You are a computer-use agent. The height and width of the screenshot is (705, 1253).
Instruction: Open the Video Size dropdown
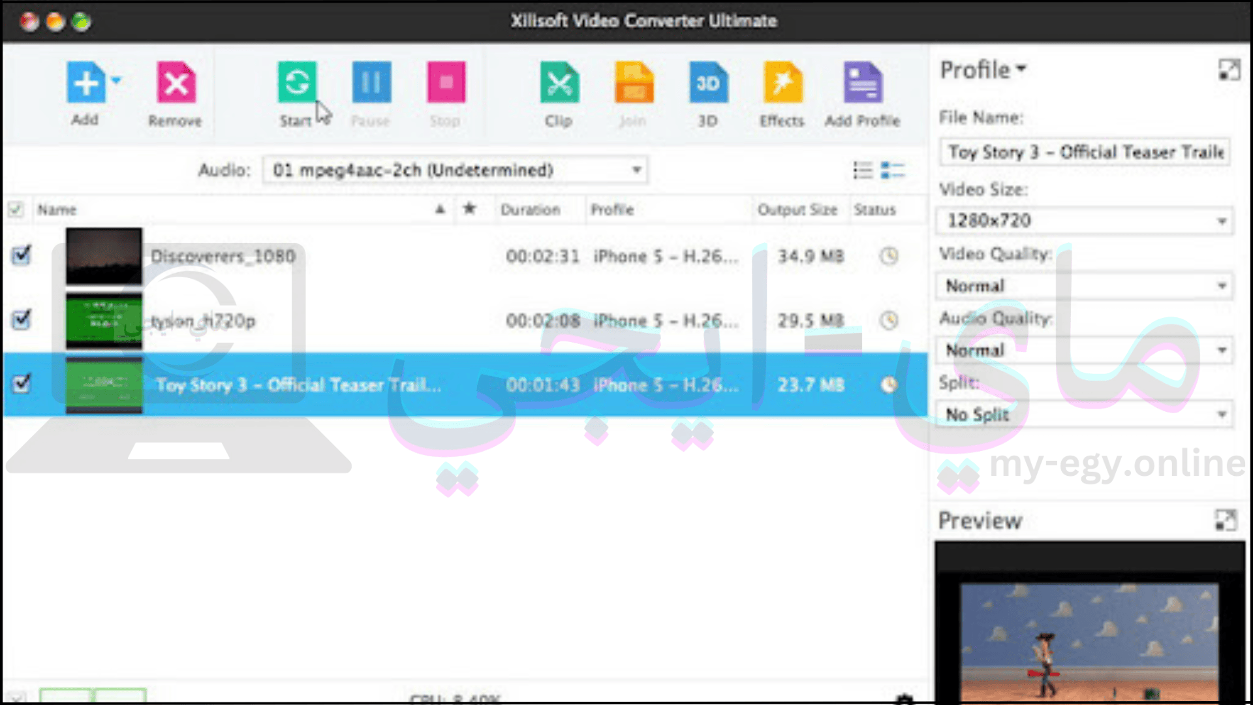click(x=1084, y=221)
